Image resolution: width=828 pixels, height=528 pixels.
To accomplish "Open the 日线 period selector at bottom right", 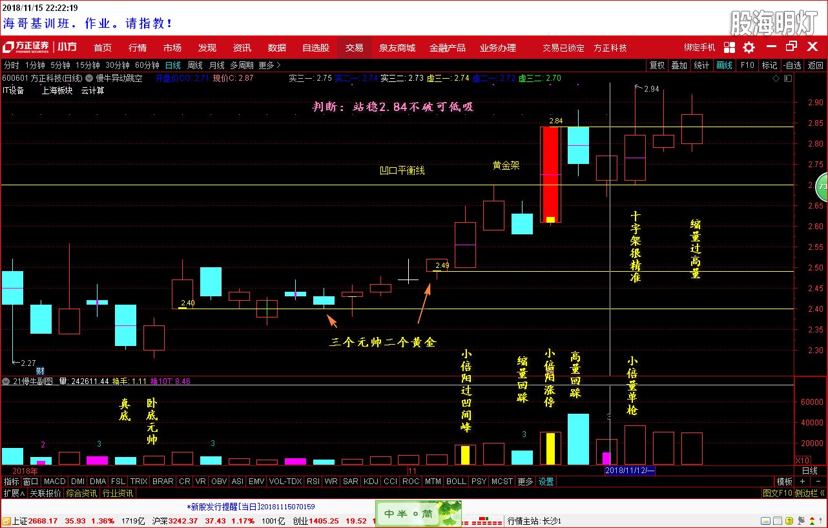I will (x=809, y=471).
